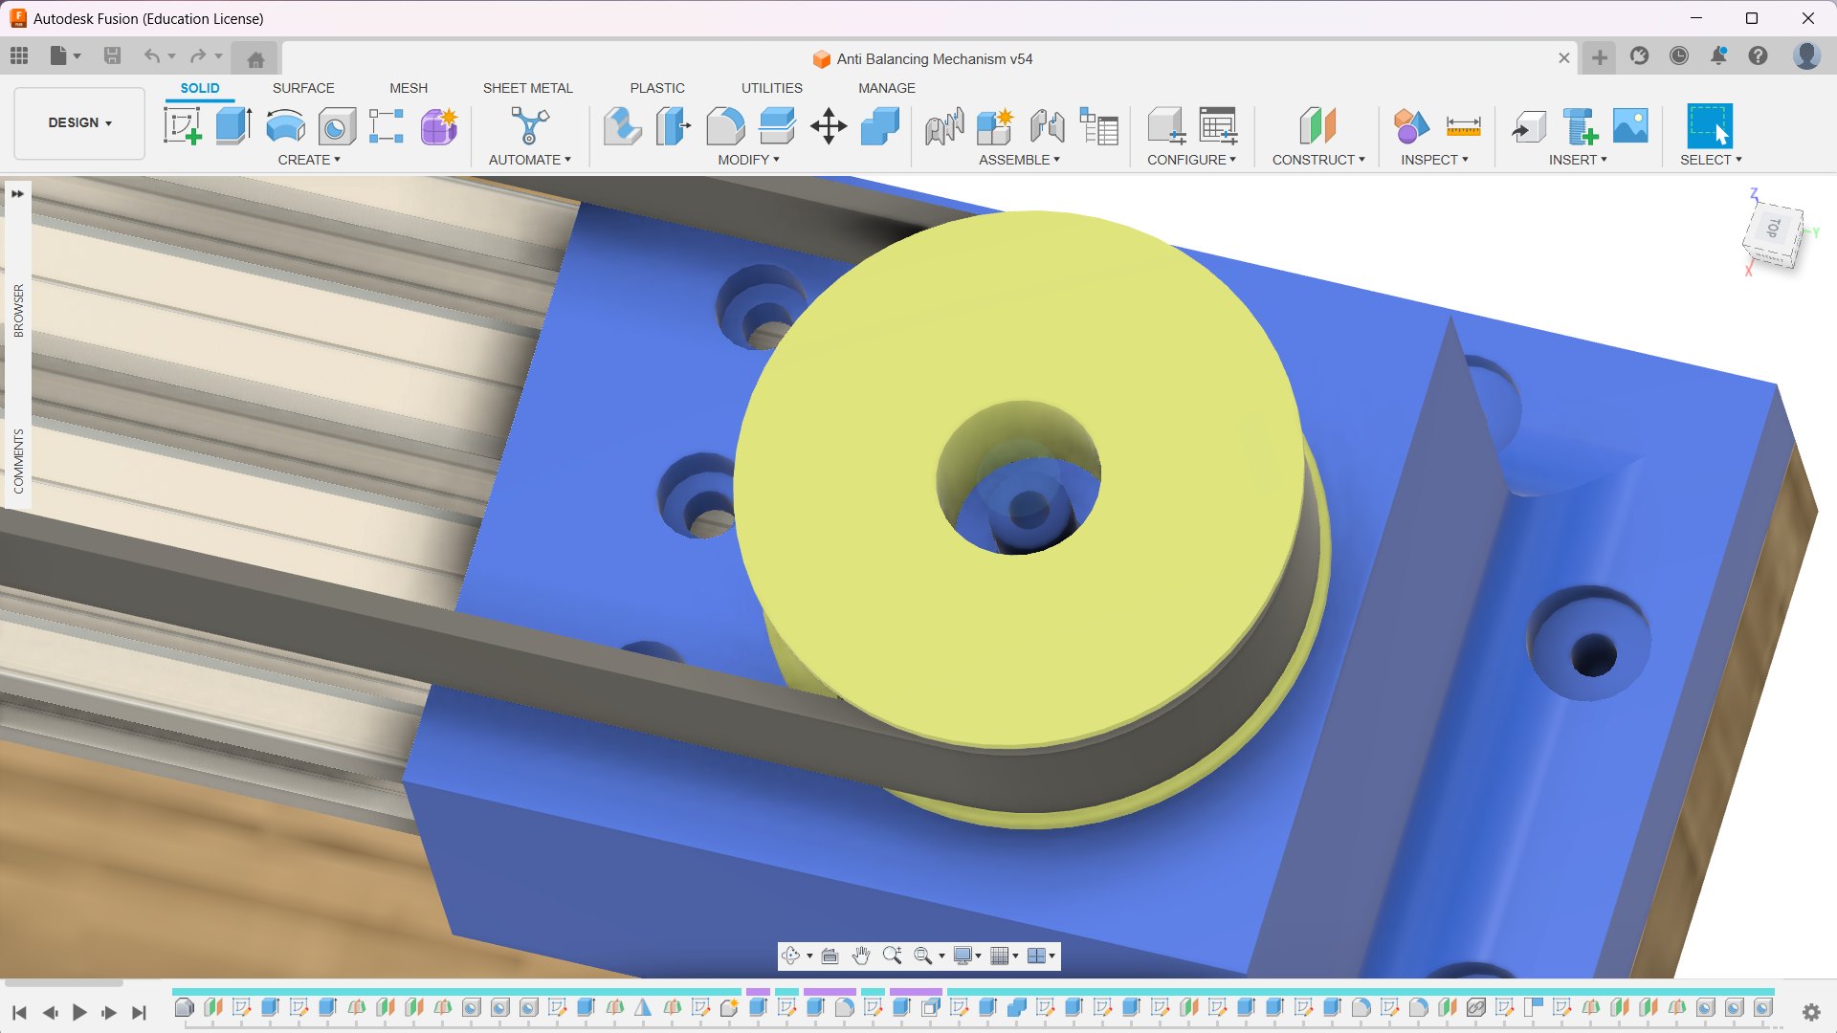
Task: Select the Fillet tool icon
Action: coord(725,126)
